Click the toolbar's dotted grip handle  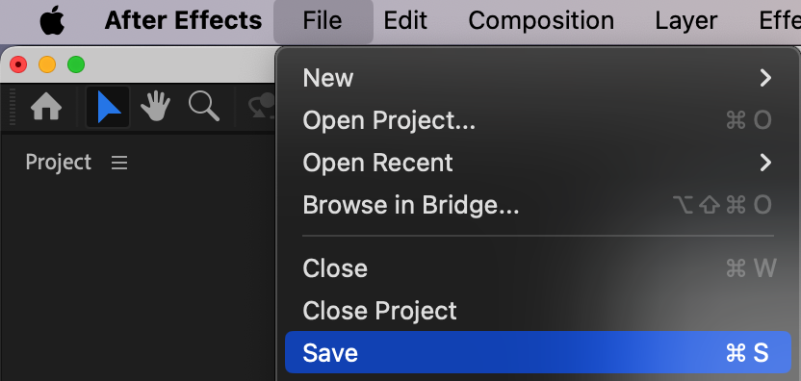pyautogui.click(x=13, y=107)
